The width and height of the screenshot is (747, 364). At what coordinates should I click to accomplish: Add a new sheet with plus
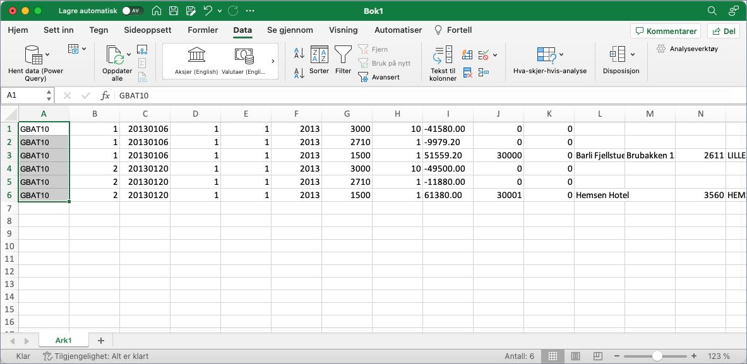pos(100,341)
